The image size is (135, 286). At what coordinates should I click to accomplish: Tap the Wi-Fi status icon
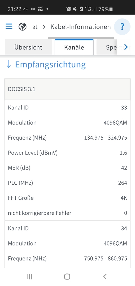click(88, 9)
